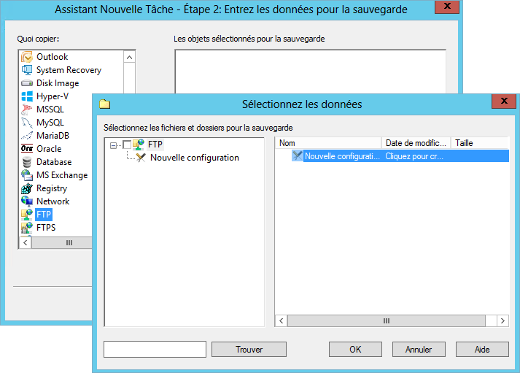Click the Quoi copier horizontal scrollbar thumb
520x373 pixels.
(x=62, y=242)
